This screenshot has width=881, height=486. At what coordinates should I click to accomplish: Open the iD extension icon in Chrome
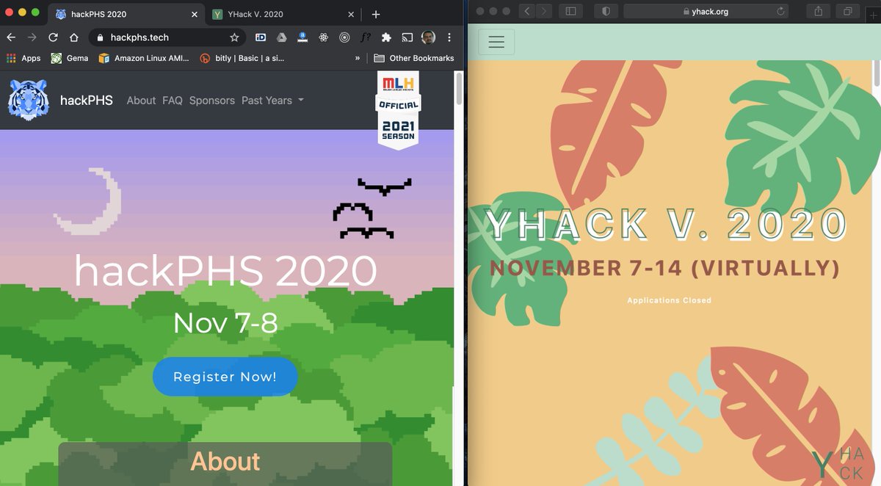coord(260,37)
